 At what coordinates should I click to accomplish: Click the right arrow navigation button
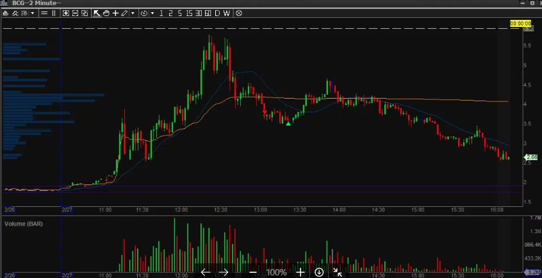pos(224,272)
